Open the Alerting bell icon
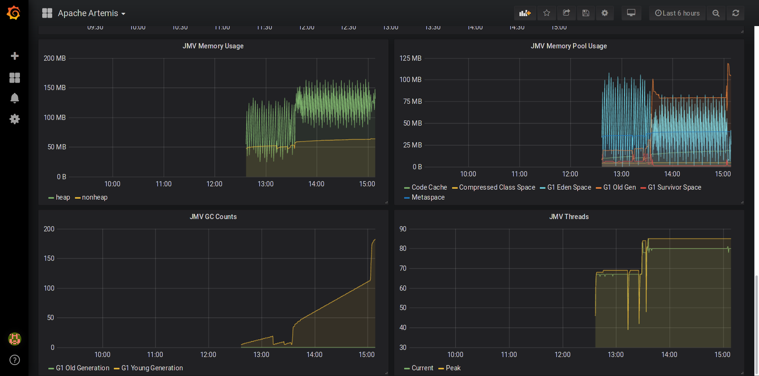 15,98
